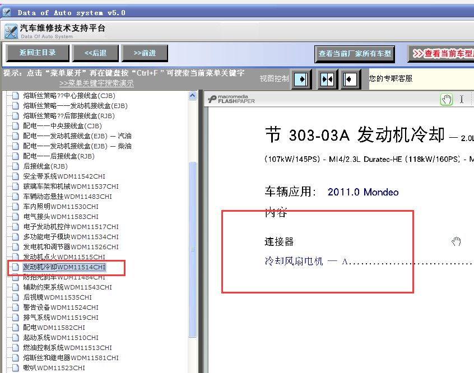Select 熔断丝策略——发动机接线盒(EJB) tree item

tap(75, 106)
